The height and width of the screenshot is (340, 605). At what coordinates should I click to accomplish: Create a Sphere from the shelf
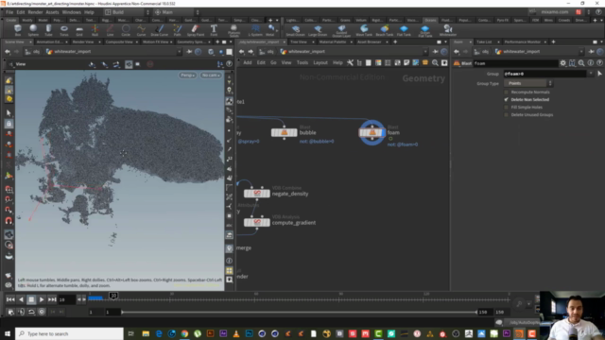[33, 30]
